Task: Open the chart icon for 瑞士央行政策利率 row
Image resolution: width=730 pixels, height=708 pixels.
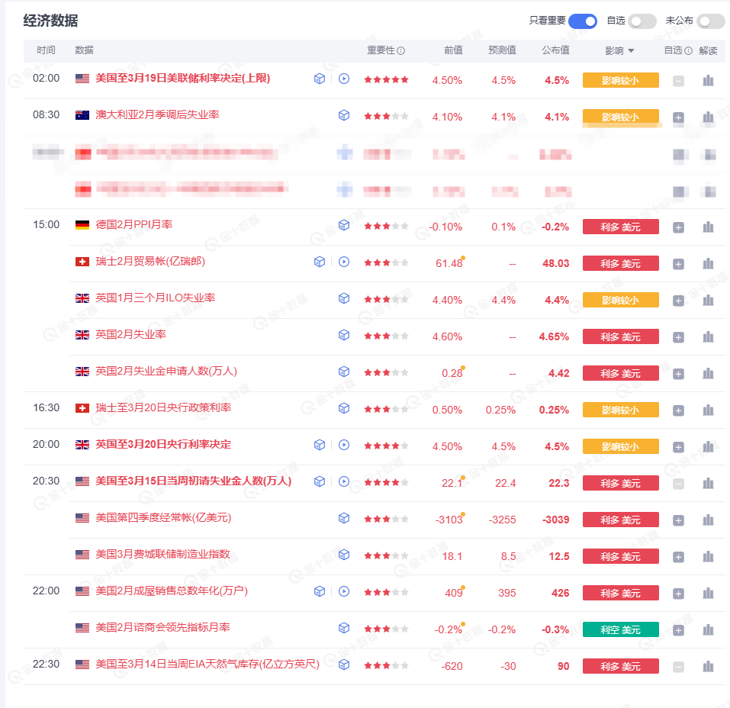Action: (707, 409)
